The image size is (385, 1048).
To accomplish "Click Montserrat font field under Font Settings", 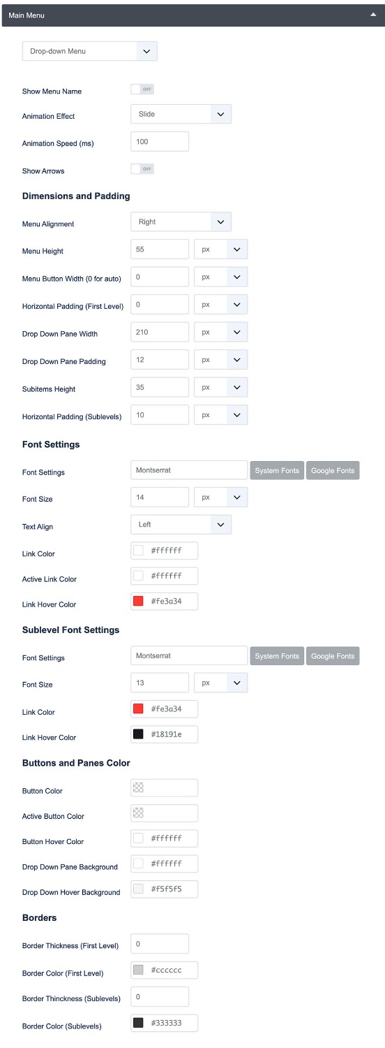I will [x=189, y=470].
